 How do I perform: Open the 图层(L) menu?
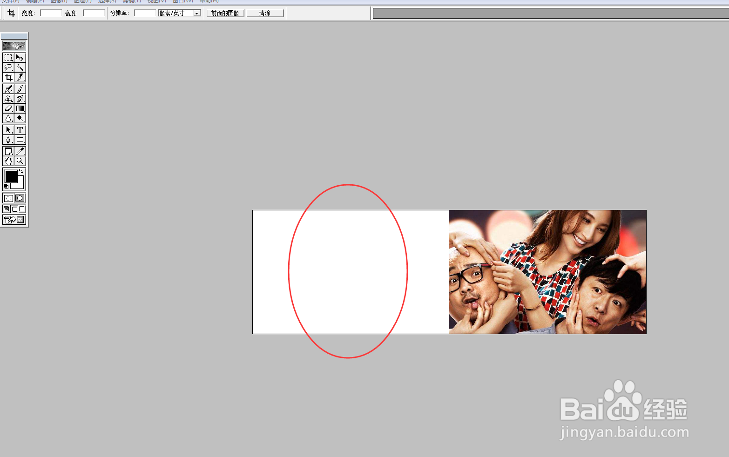click(x=83, y=1)
